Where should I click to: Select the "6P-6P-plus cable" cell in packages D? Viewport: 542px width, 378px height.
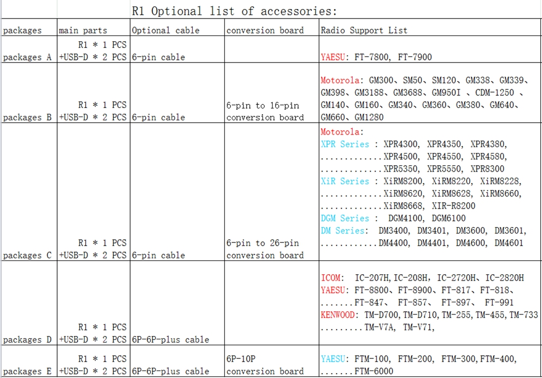click(x=170, y=340)
